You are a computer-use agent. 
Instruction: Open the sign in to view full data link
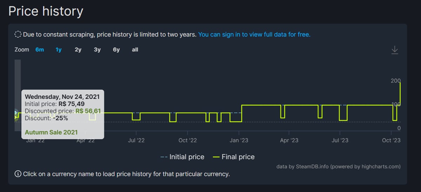254,34
